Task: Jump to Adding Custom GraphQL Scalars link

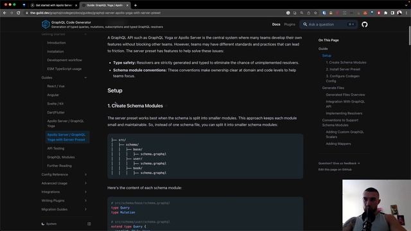Action: tap(345, 134)
